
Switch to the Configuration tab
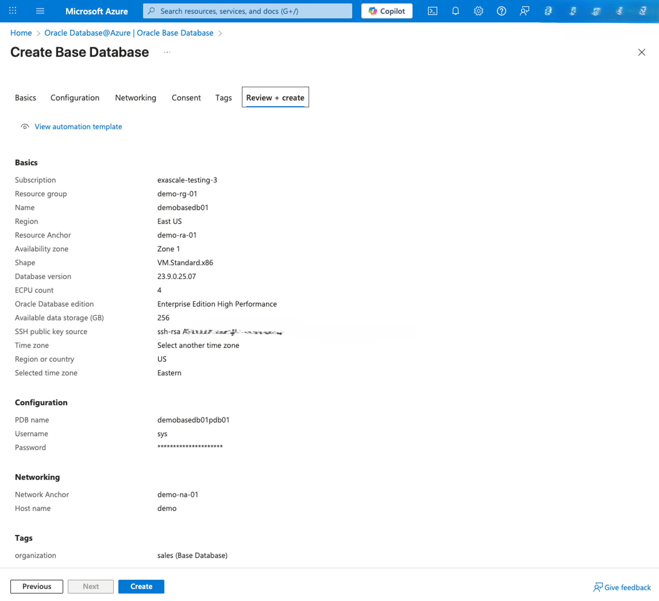[74, 97]
